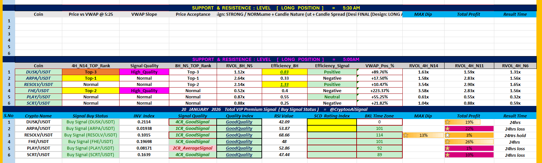Image resolution: width=542 pixels, height=163 pixels.
Task: Select the italic SCRT/USDT cell in the Coin column
Action: (x=39, y=103)
